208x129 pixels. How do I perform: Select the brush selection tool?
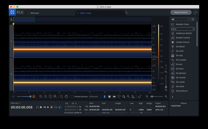click(x=124, y=96)
